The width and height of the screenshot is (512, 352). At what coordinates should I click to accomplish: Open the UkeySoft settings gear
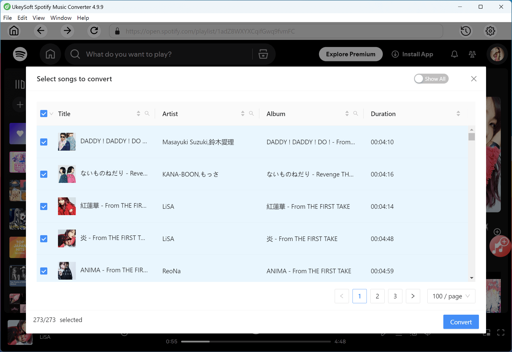point(490,31)
